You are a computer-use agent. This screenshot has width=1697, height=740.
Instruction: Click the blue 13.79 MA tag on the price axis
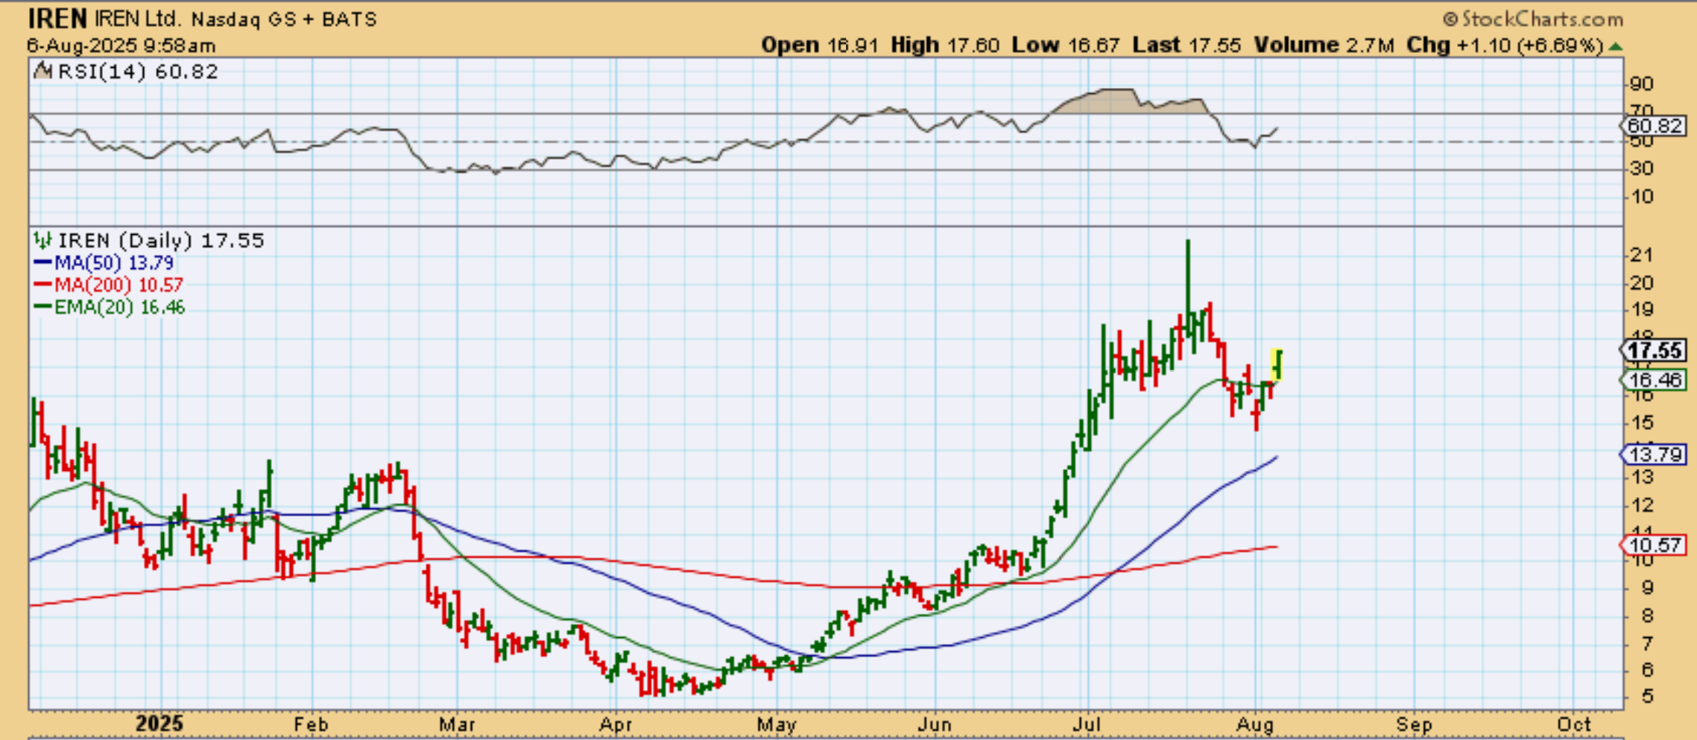click(1654, 455)
